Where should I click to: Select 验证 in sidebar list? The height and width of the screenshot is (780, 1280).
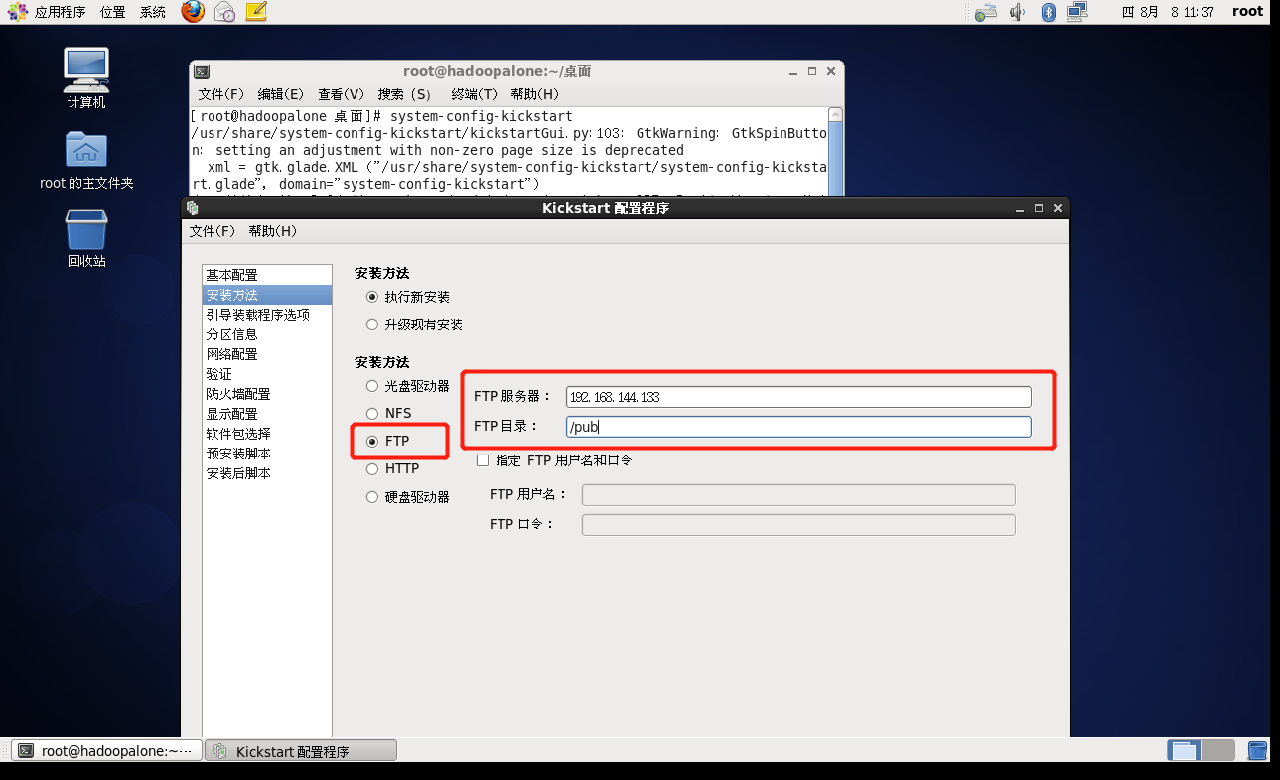(267, 374)
